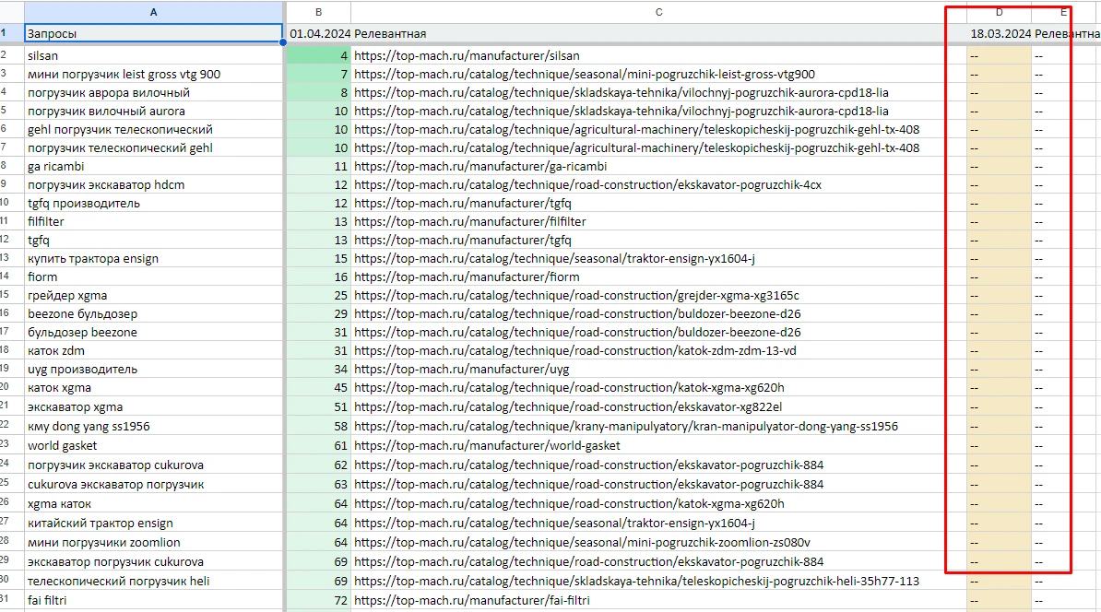Open the manufacturer/fai-filtri URL
The width and height of the screenshot is (1101, 612).
(x=472, y=600)
